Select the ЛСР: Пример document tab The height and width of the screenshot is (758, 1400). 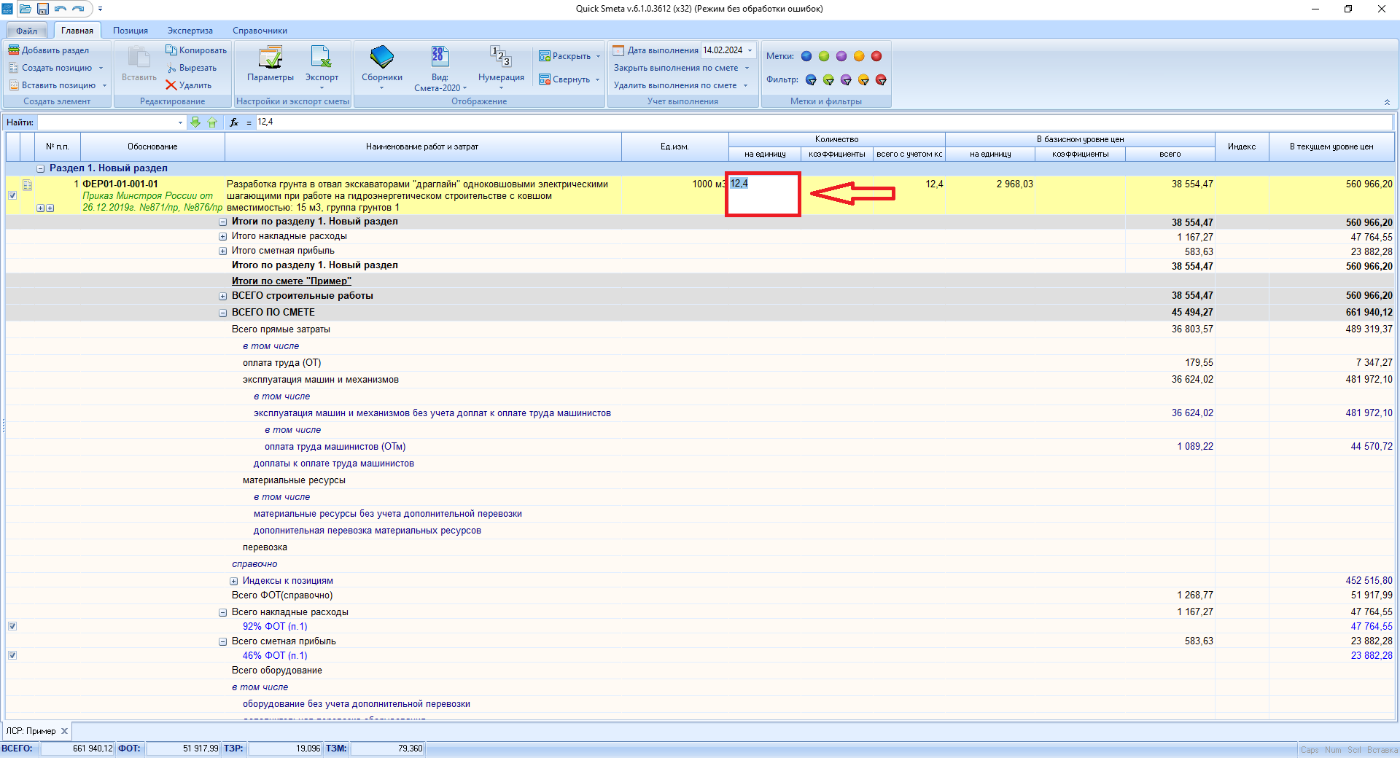[31, 731]
